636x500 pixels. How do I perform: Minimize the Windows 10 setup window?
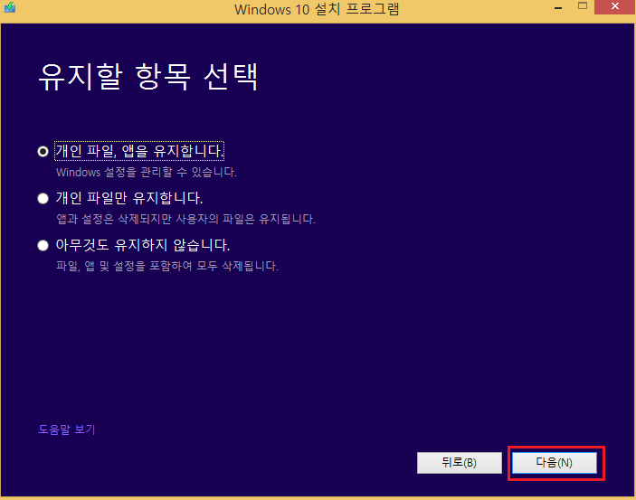click(558, 8)
